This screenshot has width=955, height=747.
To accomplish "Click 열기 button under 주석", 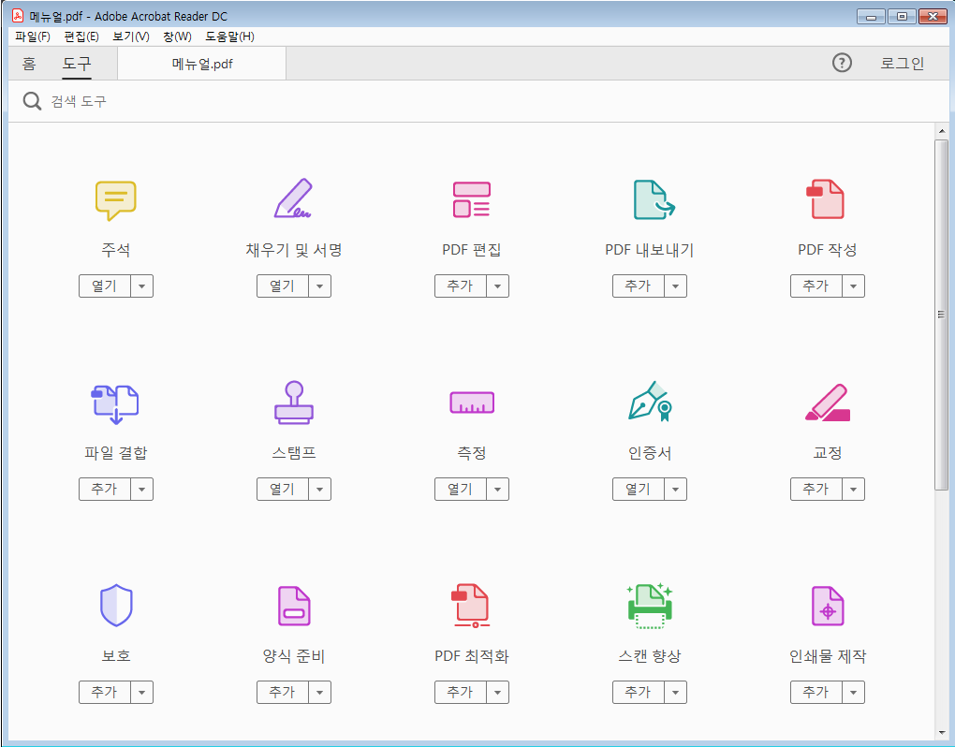I will pyautogui.click(x=105, y=286).
